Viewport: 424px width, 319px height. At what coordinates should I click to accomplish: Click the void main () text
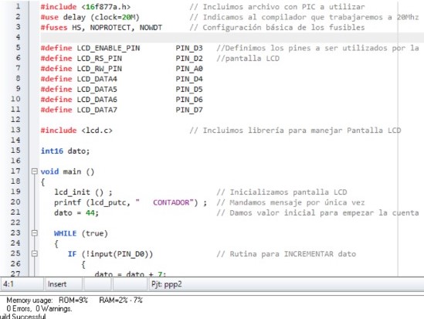67,171
